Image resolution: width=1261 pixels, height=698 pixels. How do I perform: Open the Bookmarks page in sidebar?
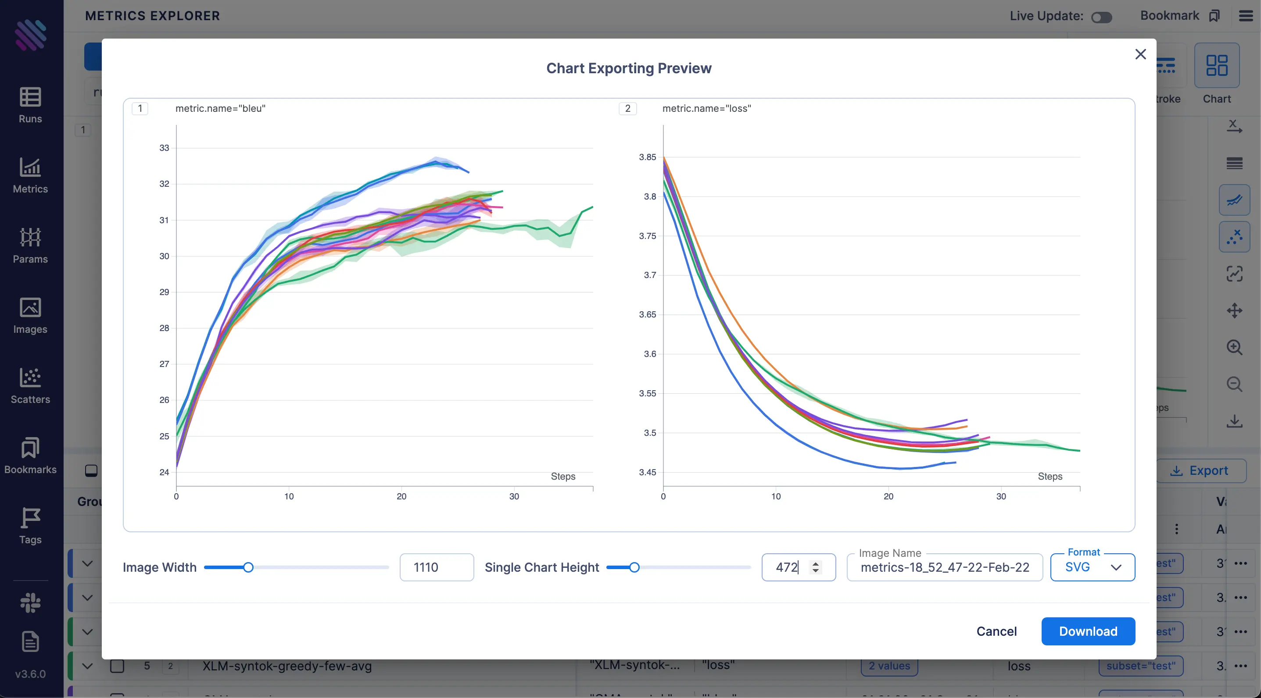coord(30,456)
